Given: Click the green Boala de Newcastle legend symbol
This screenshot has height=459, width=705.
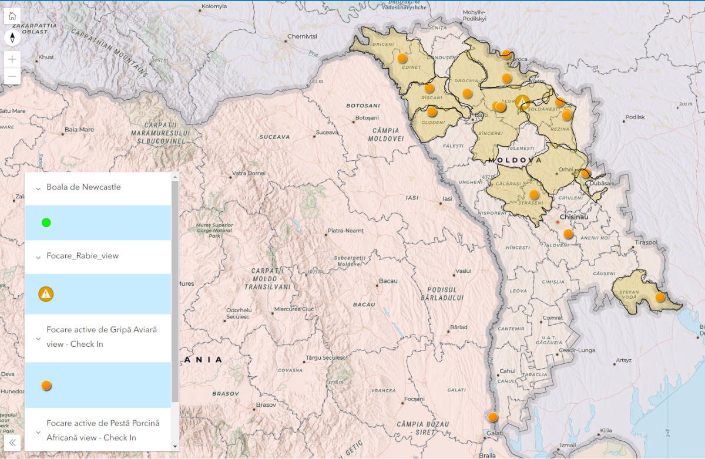Looking at the screenshot, I should [46, 222].
